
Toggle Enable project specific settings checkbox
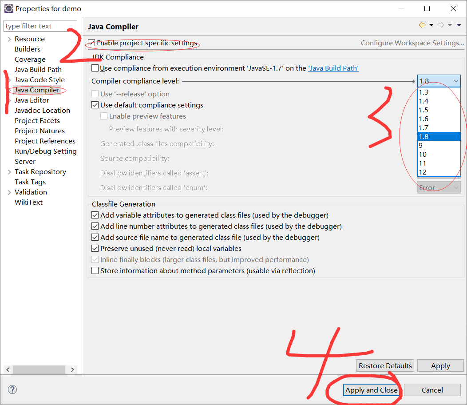(92, 43)
